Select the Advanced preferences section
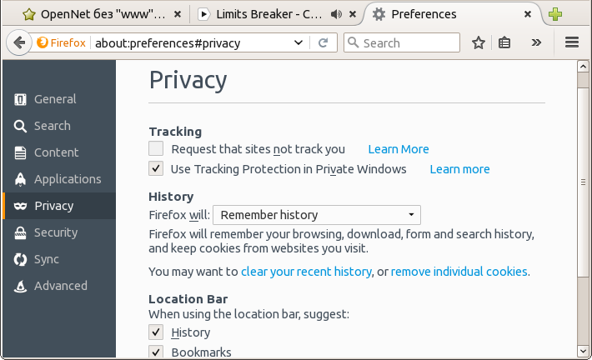The height and width of the screenshot is (360, 592). tap(60, 286)
